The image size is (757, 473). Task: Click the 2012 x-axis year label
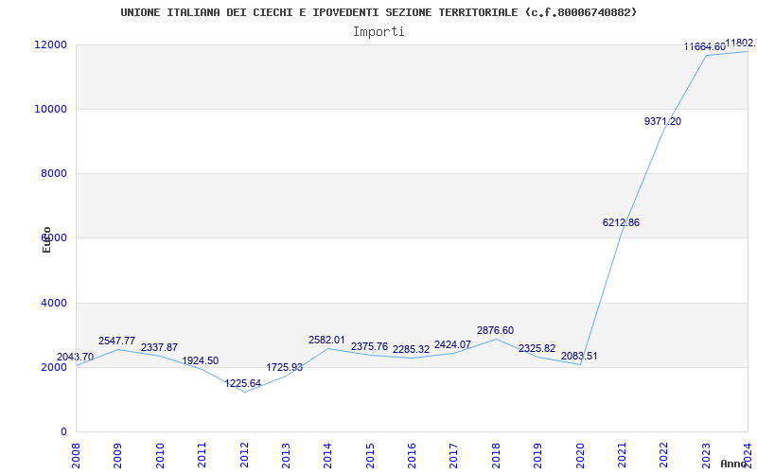point(244,453)
